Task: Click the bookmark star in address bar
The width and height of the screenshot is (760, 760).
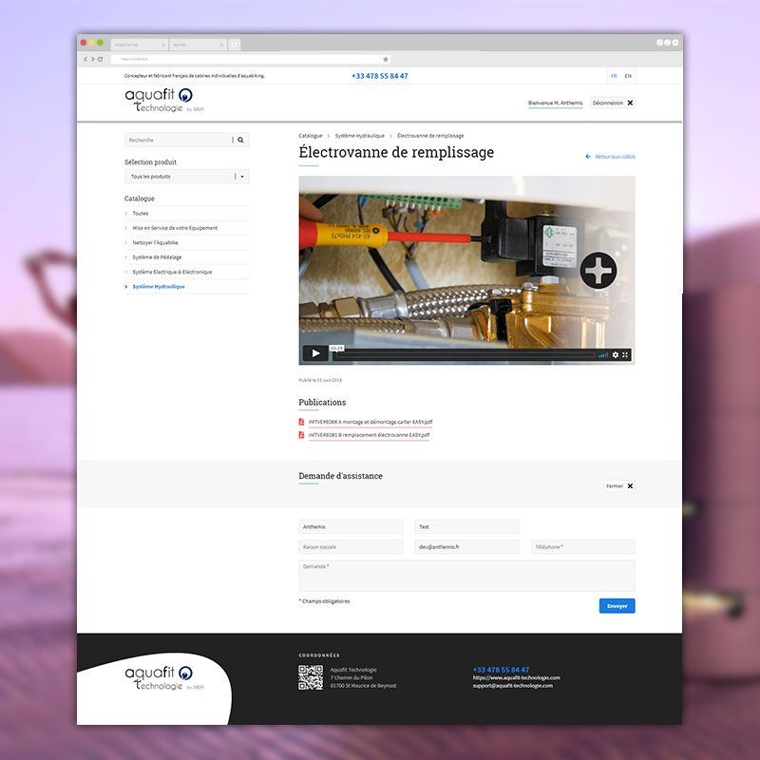Action: pyautogui.click(x=385, y=59)
